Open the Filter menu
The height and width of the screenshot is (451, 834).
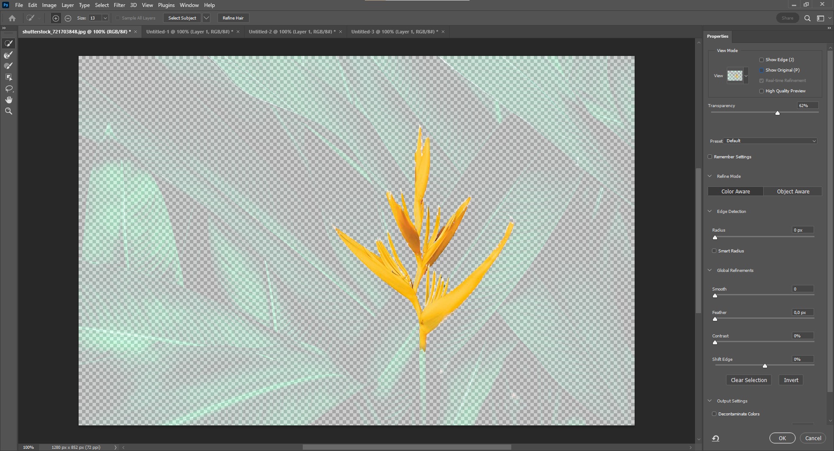119,5
